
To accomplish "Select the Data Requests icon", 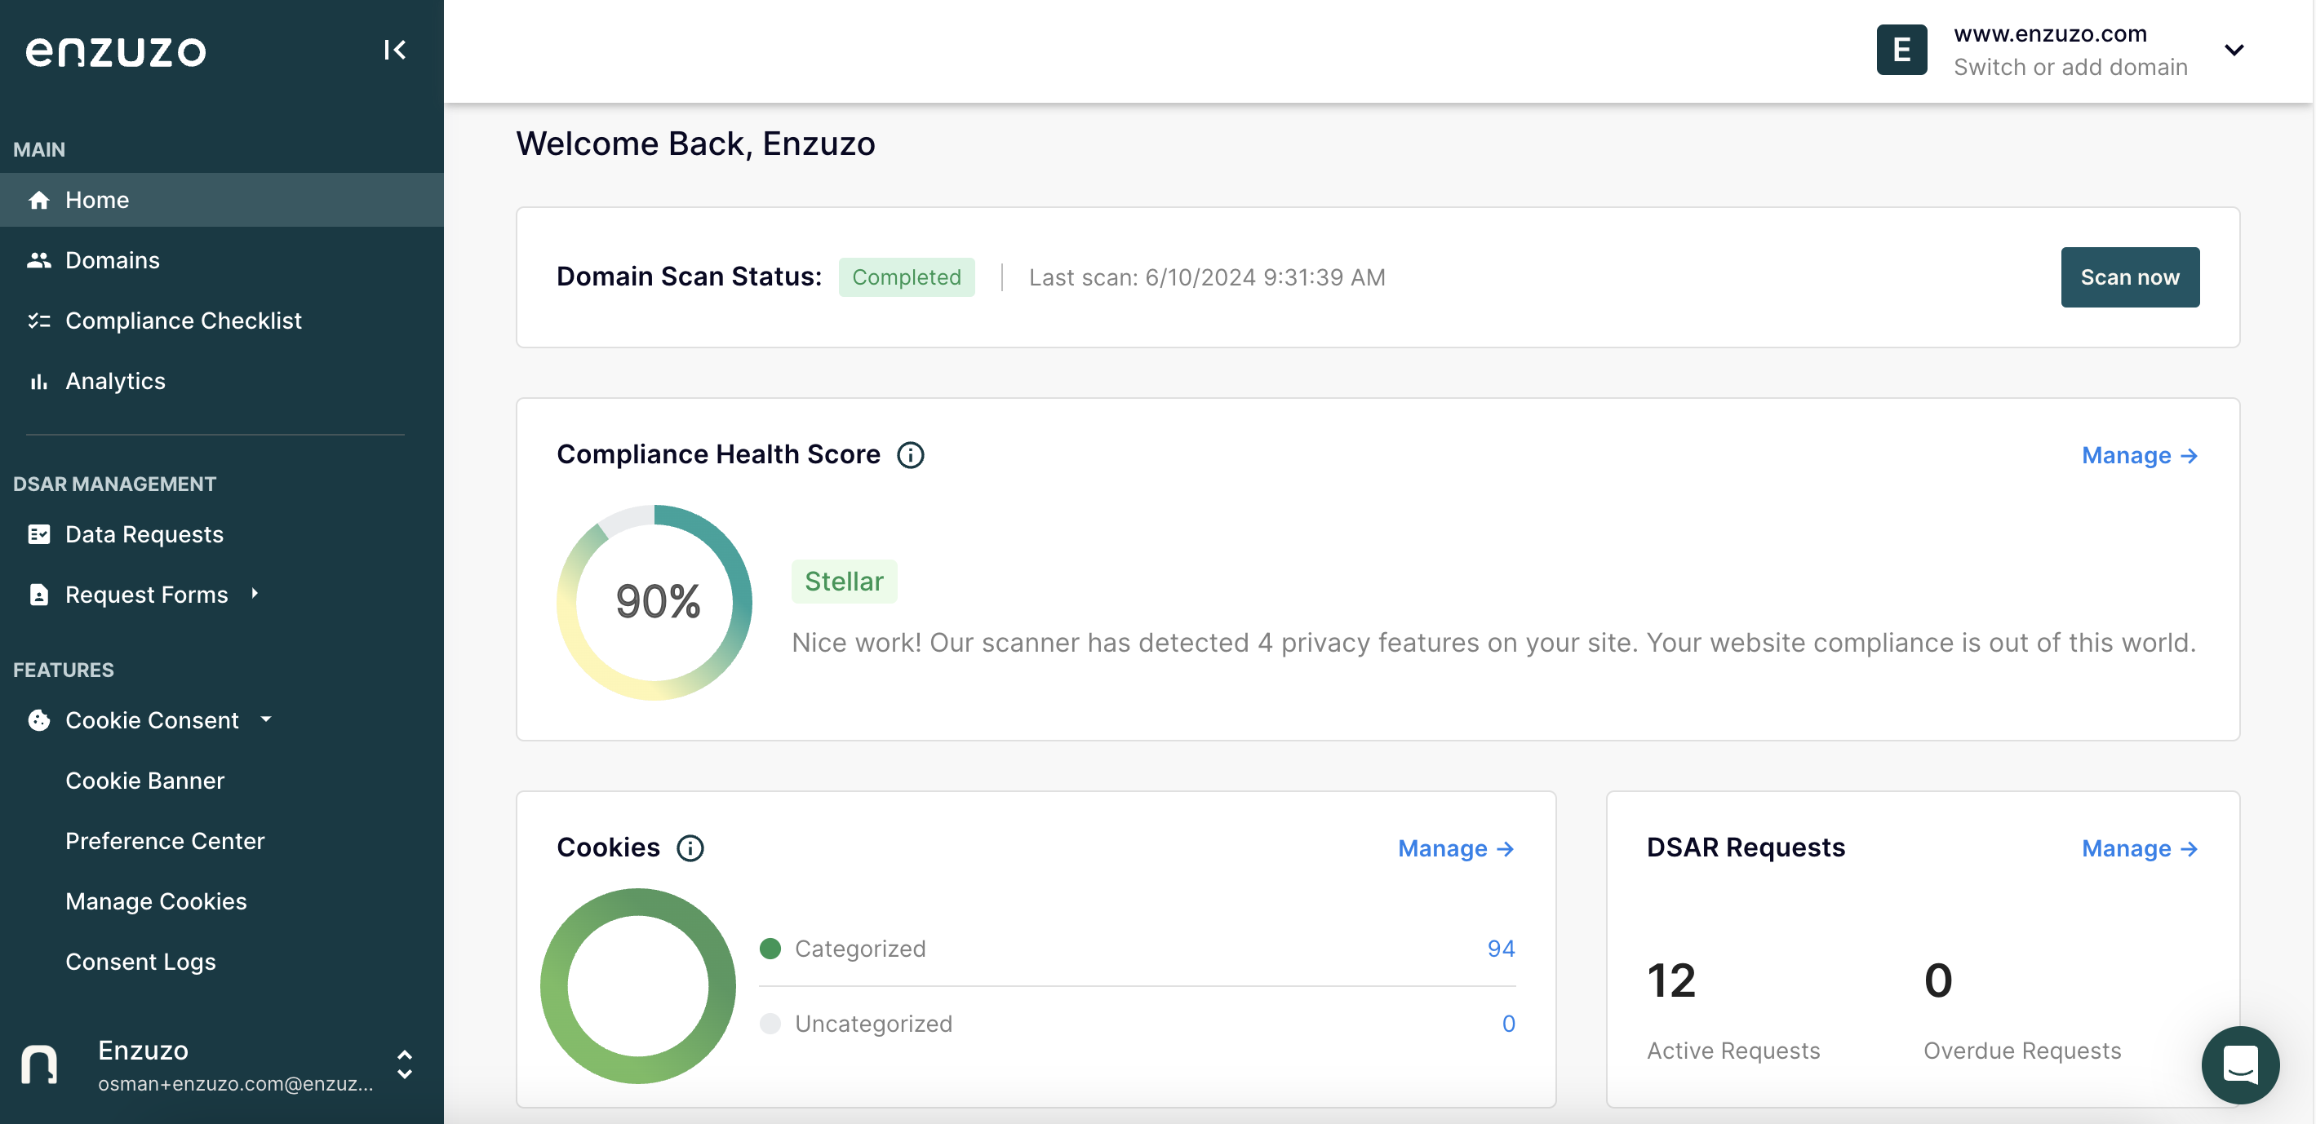I will [39, 533].
